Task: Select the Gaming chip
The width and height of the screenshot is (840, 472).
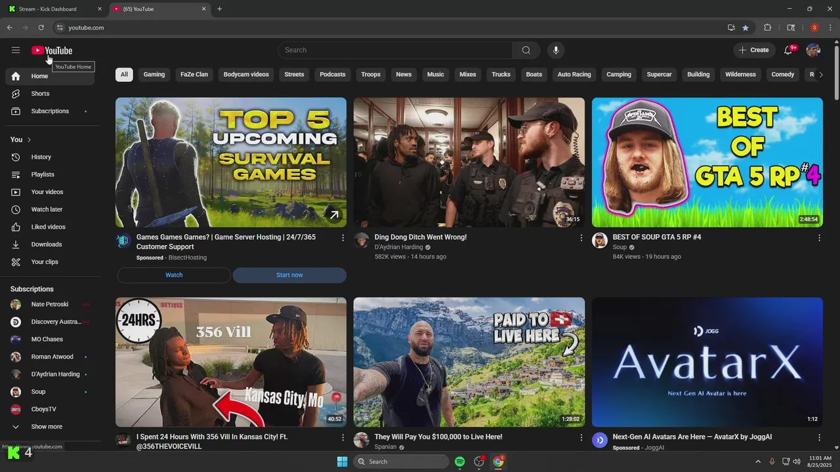Action: pyautogui.click(x=154, y=75)
